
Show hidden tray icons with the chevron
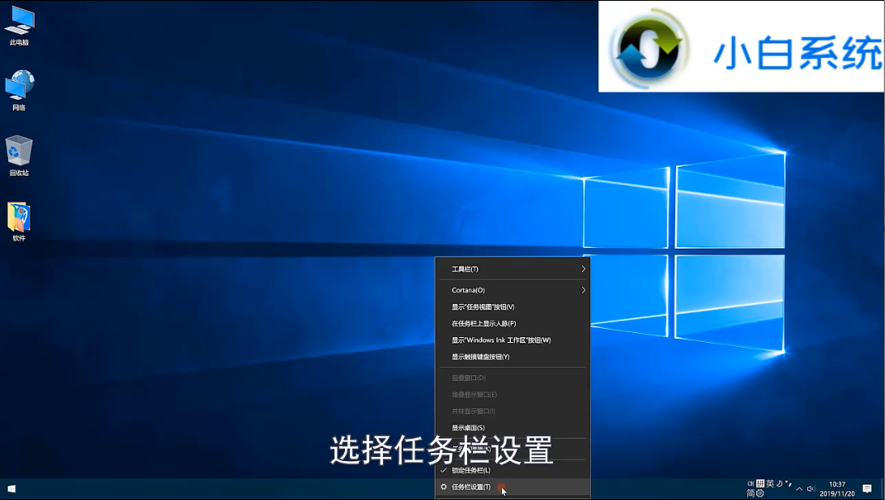(x=799, y=489)
